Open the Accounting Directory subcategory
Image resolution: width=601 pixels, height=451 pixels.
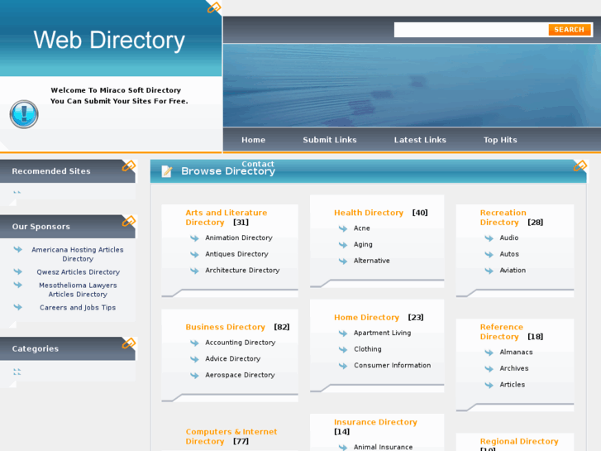tap(241, 343)
